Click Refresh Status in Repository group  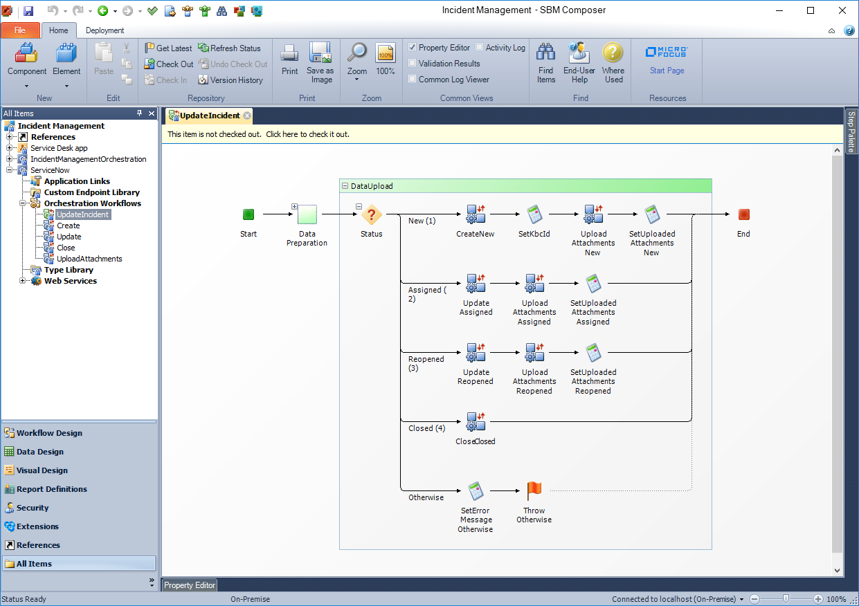[229, 48]
